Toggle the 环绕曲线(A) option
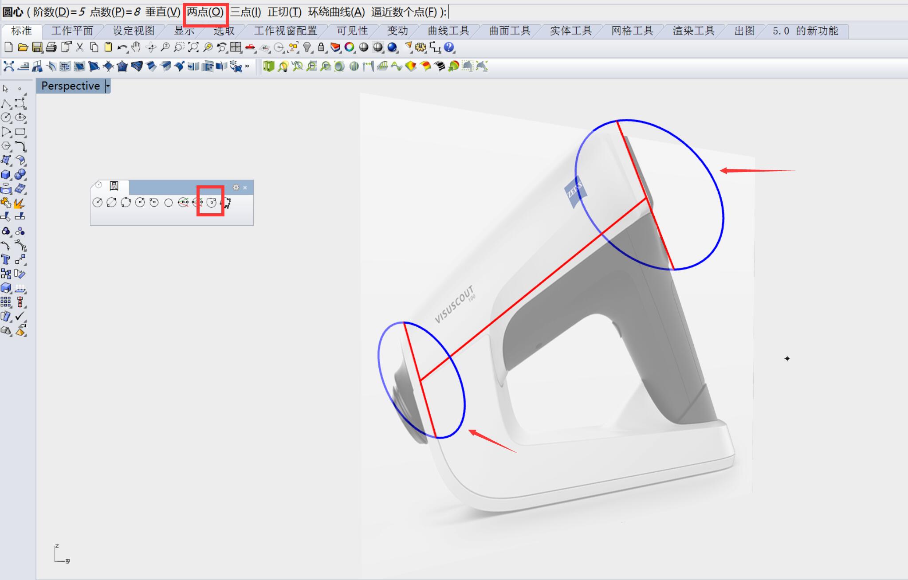The image size is (908, 580). pyautogui.click(x=336, y=12)
